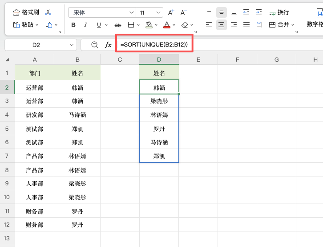Open font settings dialog launcher
This screenshot has height=247, width=323.
click(x=195, y=32)
